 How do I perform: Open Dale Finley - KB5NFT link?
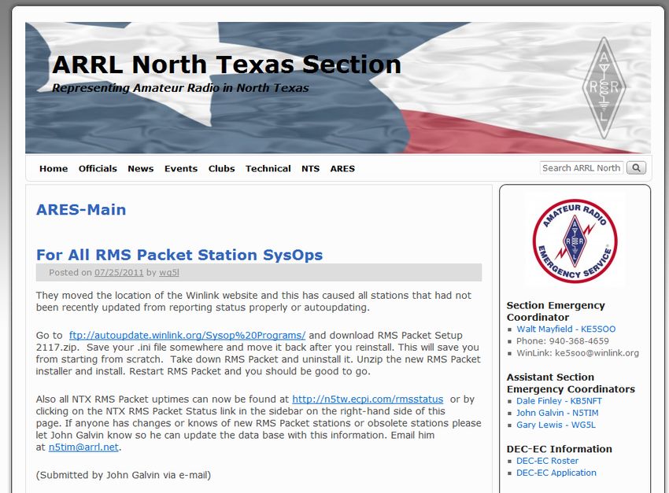click(559, 401)
